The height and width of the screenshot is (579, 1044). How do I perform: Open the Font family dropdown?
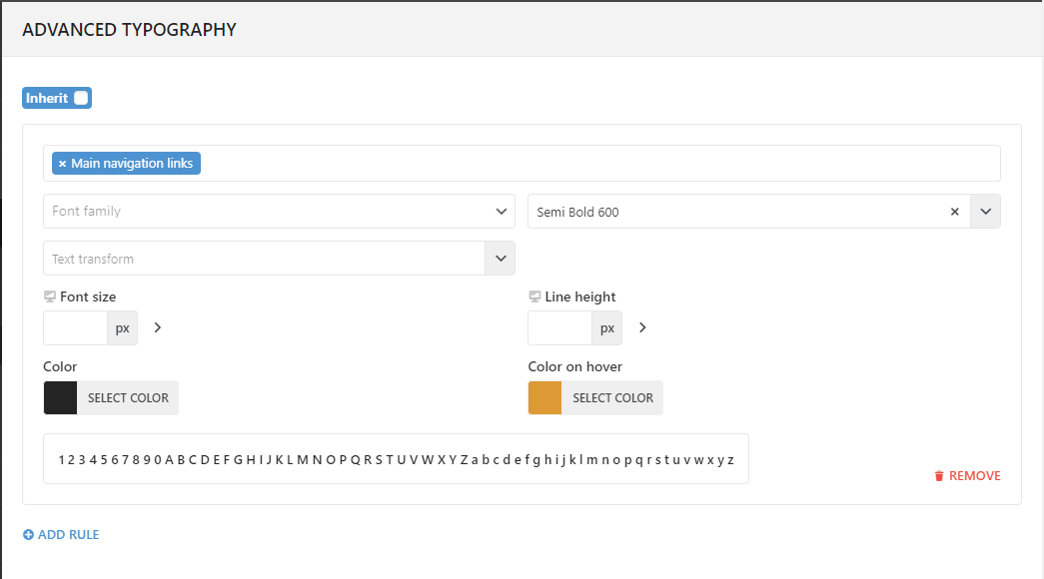click(279, 212)
